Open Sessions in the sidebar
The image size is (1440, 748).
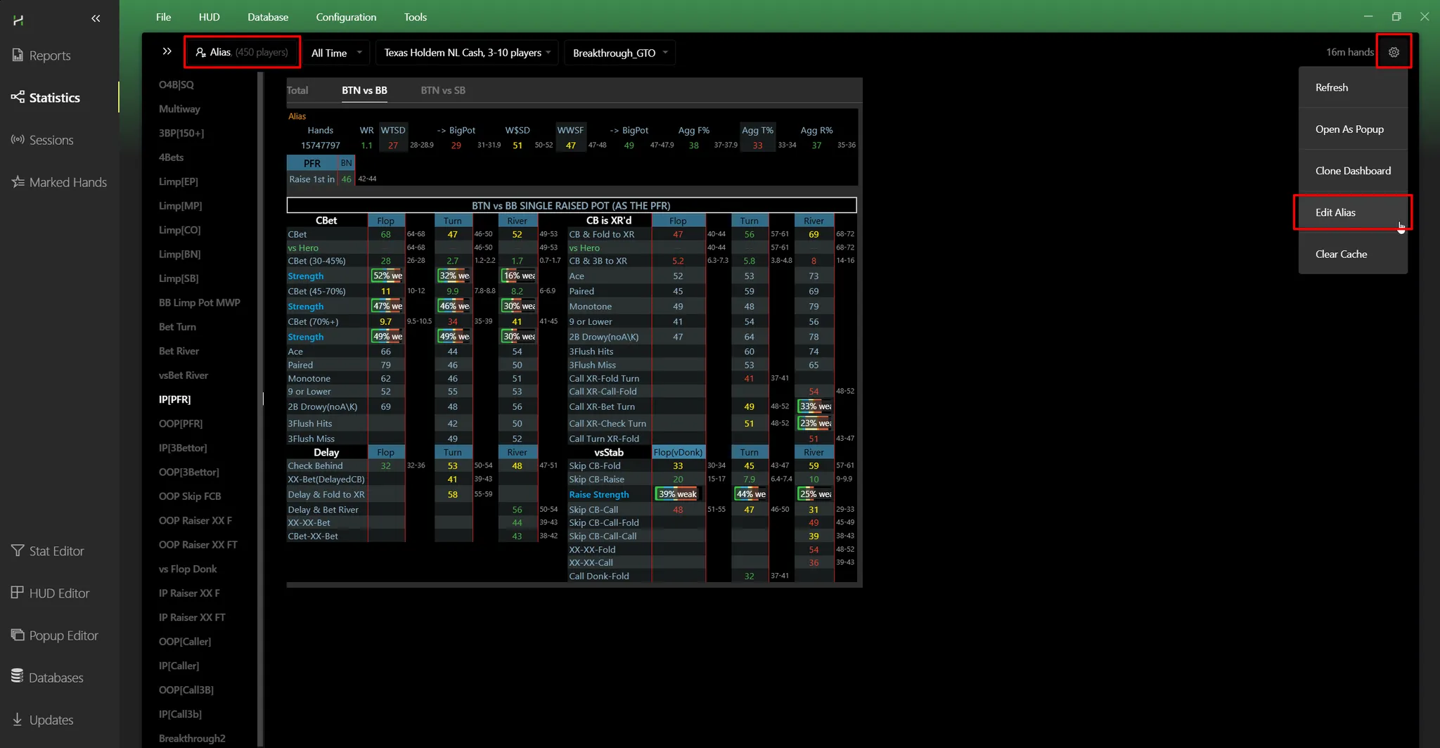(x=51, y=140)
